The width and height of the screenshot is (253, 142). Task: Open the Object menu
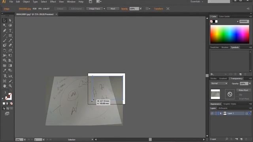tap(26, 2)
